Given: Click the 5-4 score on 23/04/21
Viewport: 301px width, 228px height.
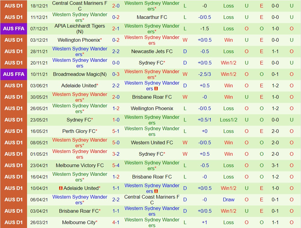Looking at the screenshot, I should click(x=116, y=166).
